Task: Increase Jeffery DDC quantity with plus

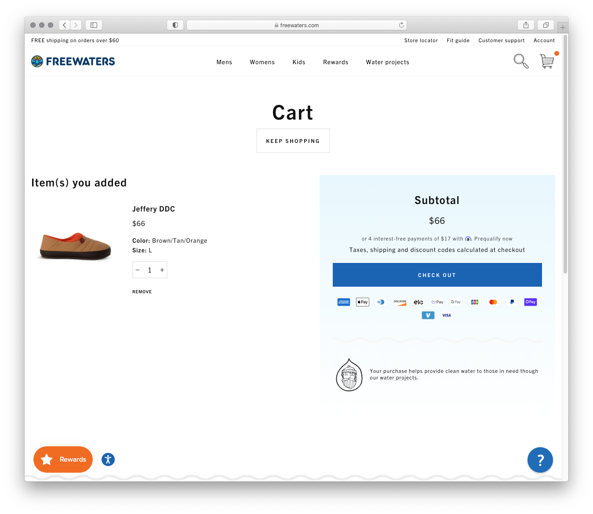Action: (x=162, y=270)
